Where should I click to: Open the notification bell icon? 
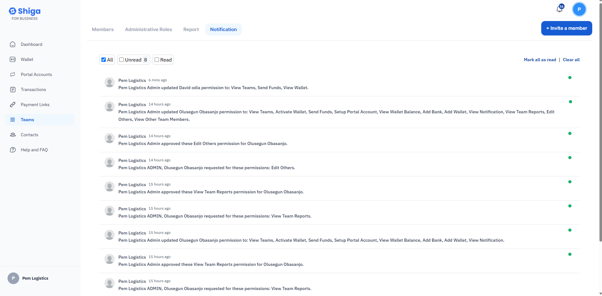click(x=559, y=9)
